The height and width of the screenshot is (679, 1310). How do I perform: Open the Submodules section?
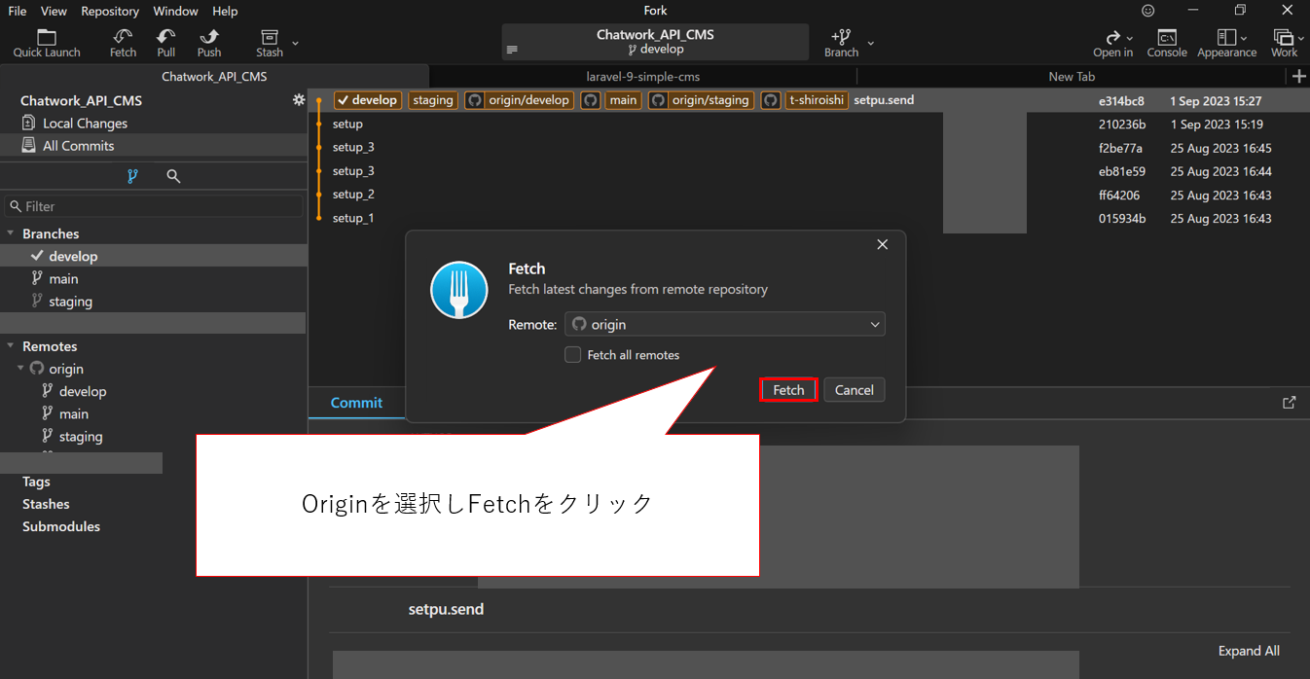61,526
